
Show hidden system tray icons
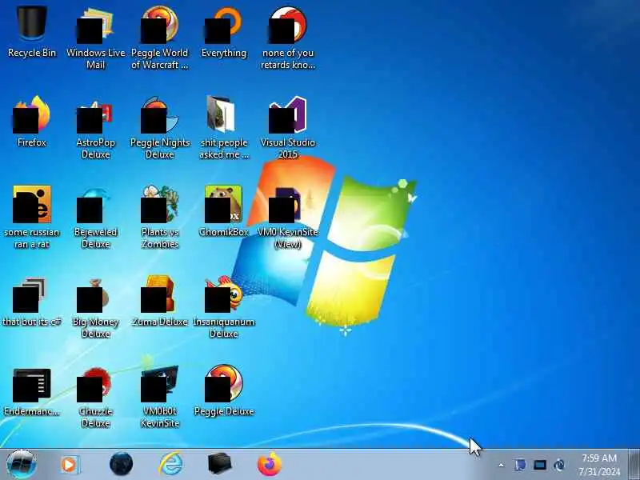coord(502,465)
